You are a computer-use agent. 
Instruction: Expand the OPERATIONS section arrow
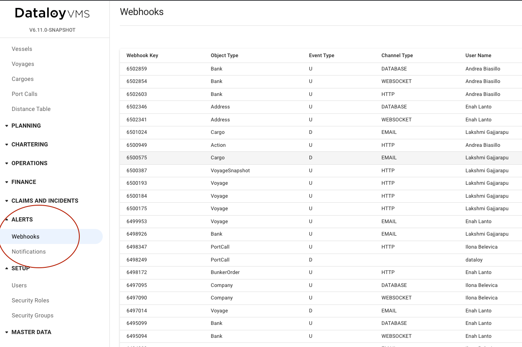[x=7, y=163]
